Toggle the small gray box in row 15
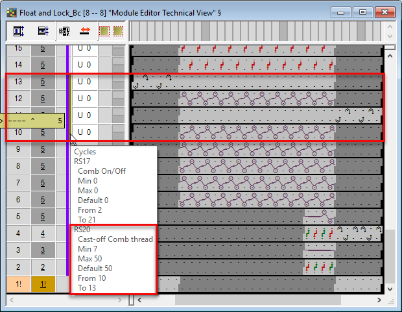Image resolution: width=402 pixels, height=312 pixels. (118, 49)
